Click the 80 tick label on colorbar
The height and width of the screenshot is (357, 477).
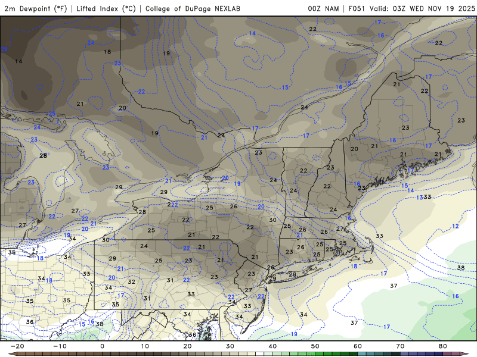443,346
